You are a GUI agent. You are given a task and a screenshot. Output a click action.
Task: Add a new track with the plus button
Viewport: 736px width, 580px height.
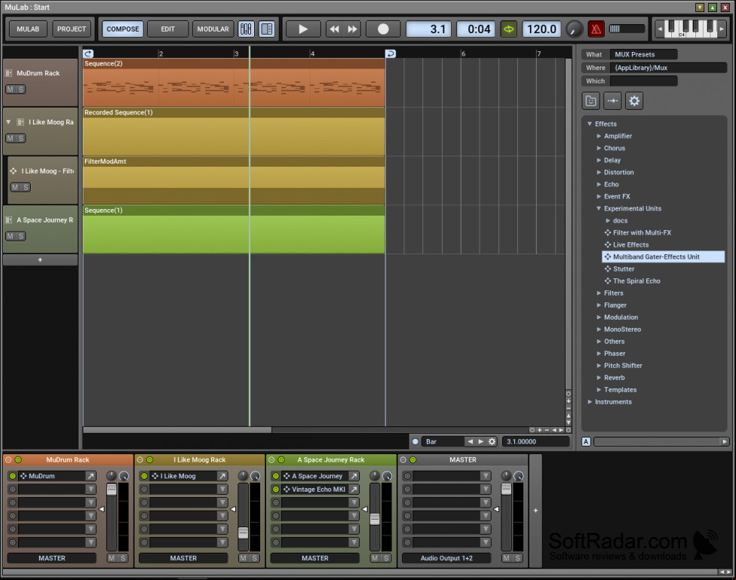(41, 259)
